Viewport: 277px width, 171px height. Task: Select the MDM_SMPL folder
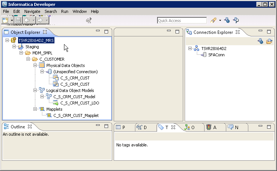42,53
